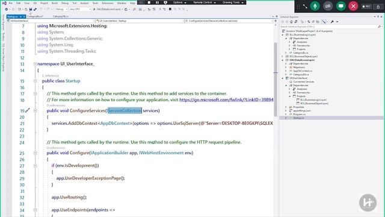385x217 pixels.
Task: Expand the Properties folder in Solution Explorer
Action: 286,107
